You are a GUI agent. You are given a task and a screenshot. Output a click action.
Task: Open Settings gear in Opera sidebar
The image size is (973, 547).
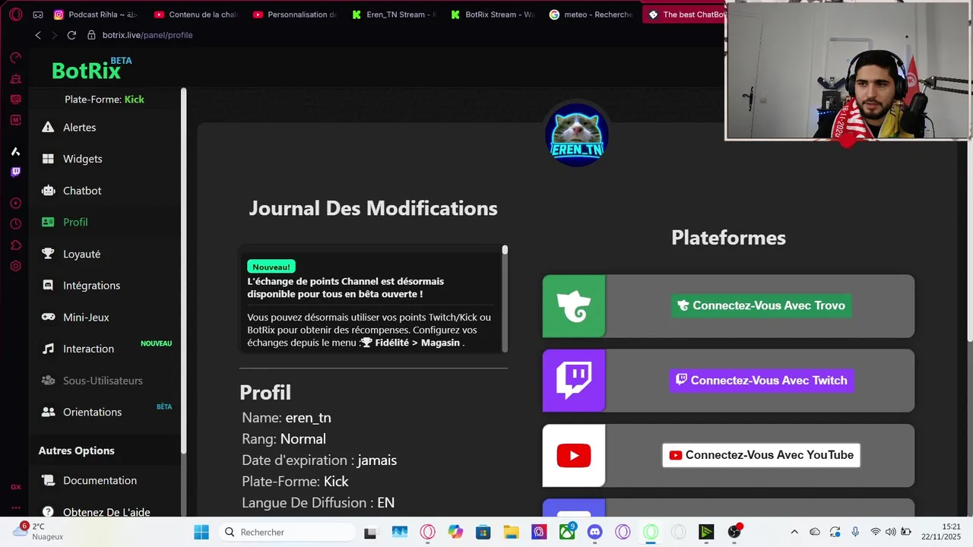(x=15, y=266)
